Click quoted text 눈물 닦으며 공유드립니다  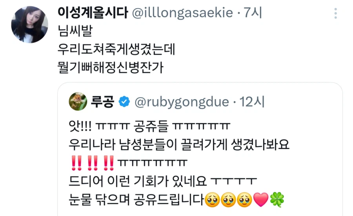(136, 200)
